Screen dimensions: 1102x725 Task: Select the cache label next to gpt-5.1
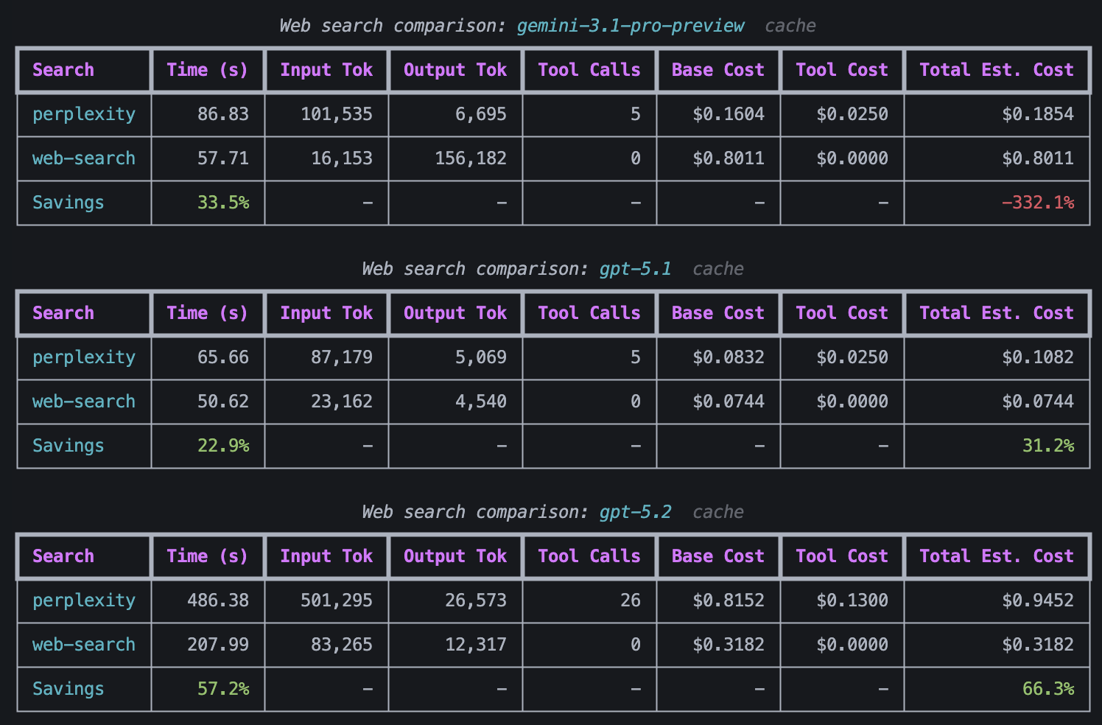click(717, 268)
